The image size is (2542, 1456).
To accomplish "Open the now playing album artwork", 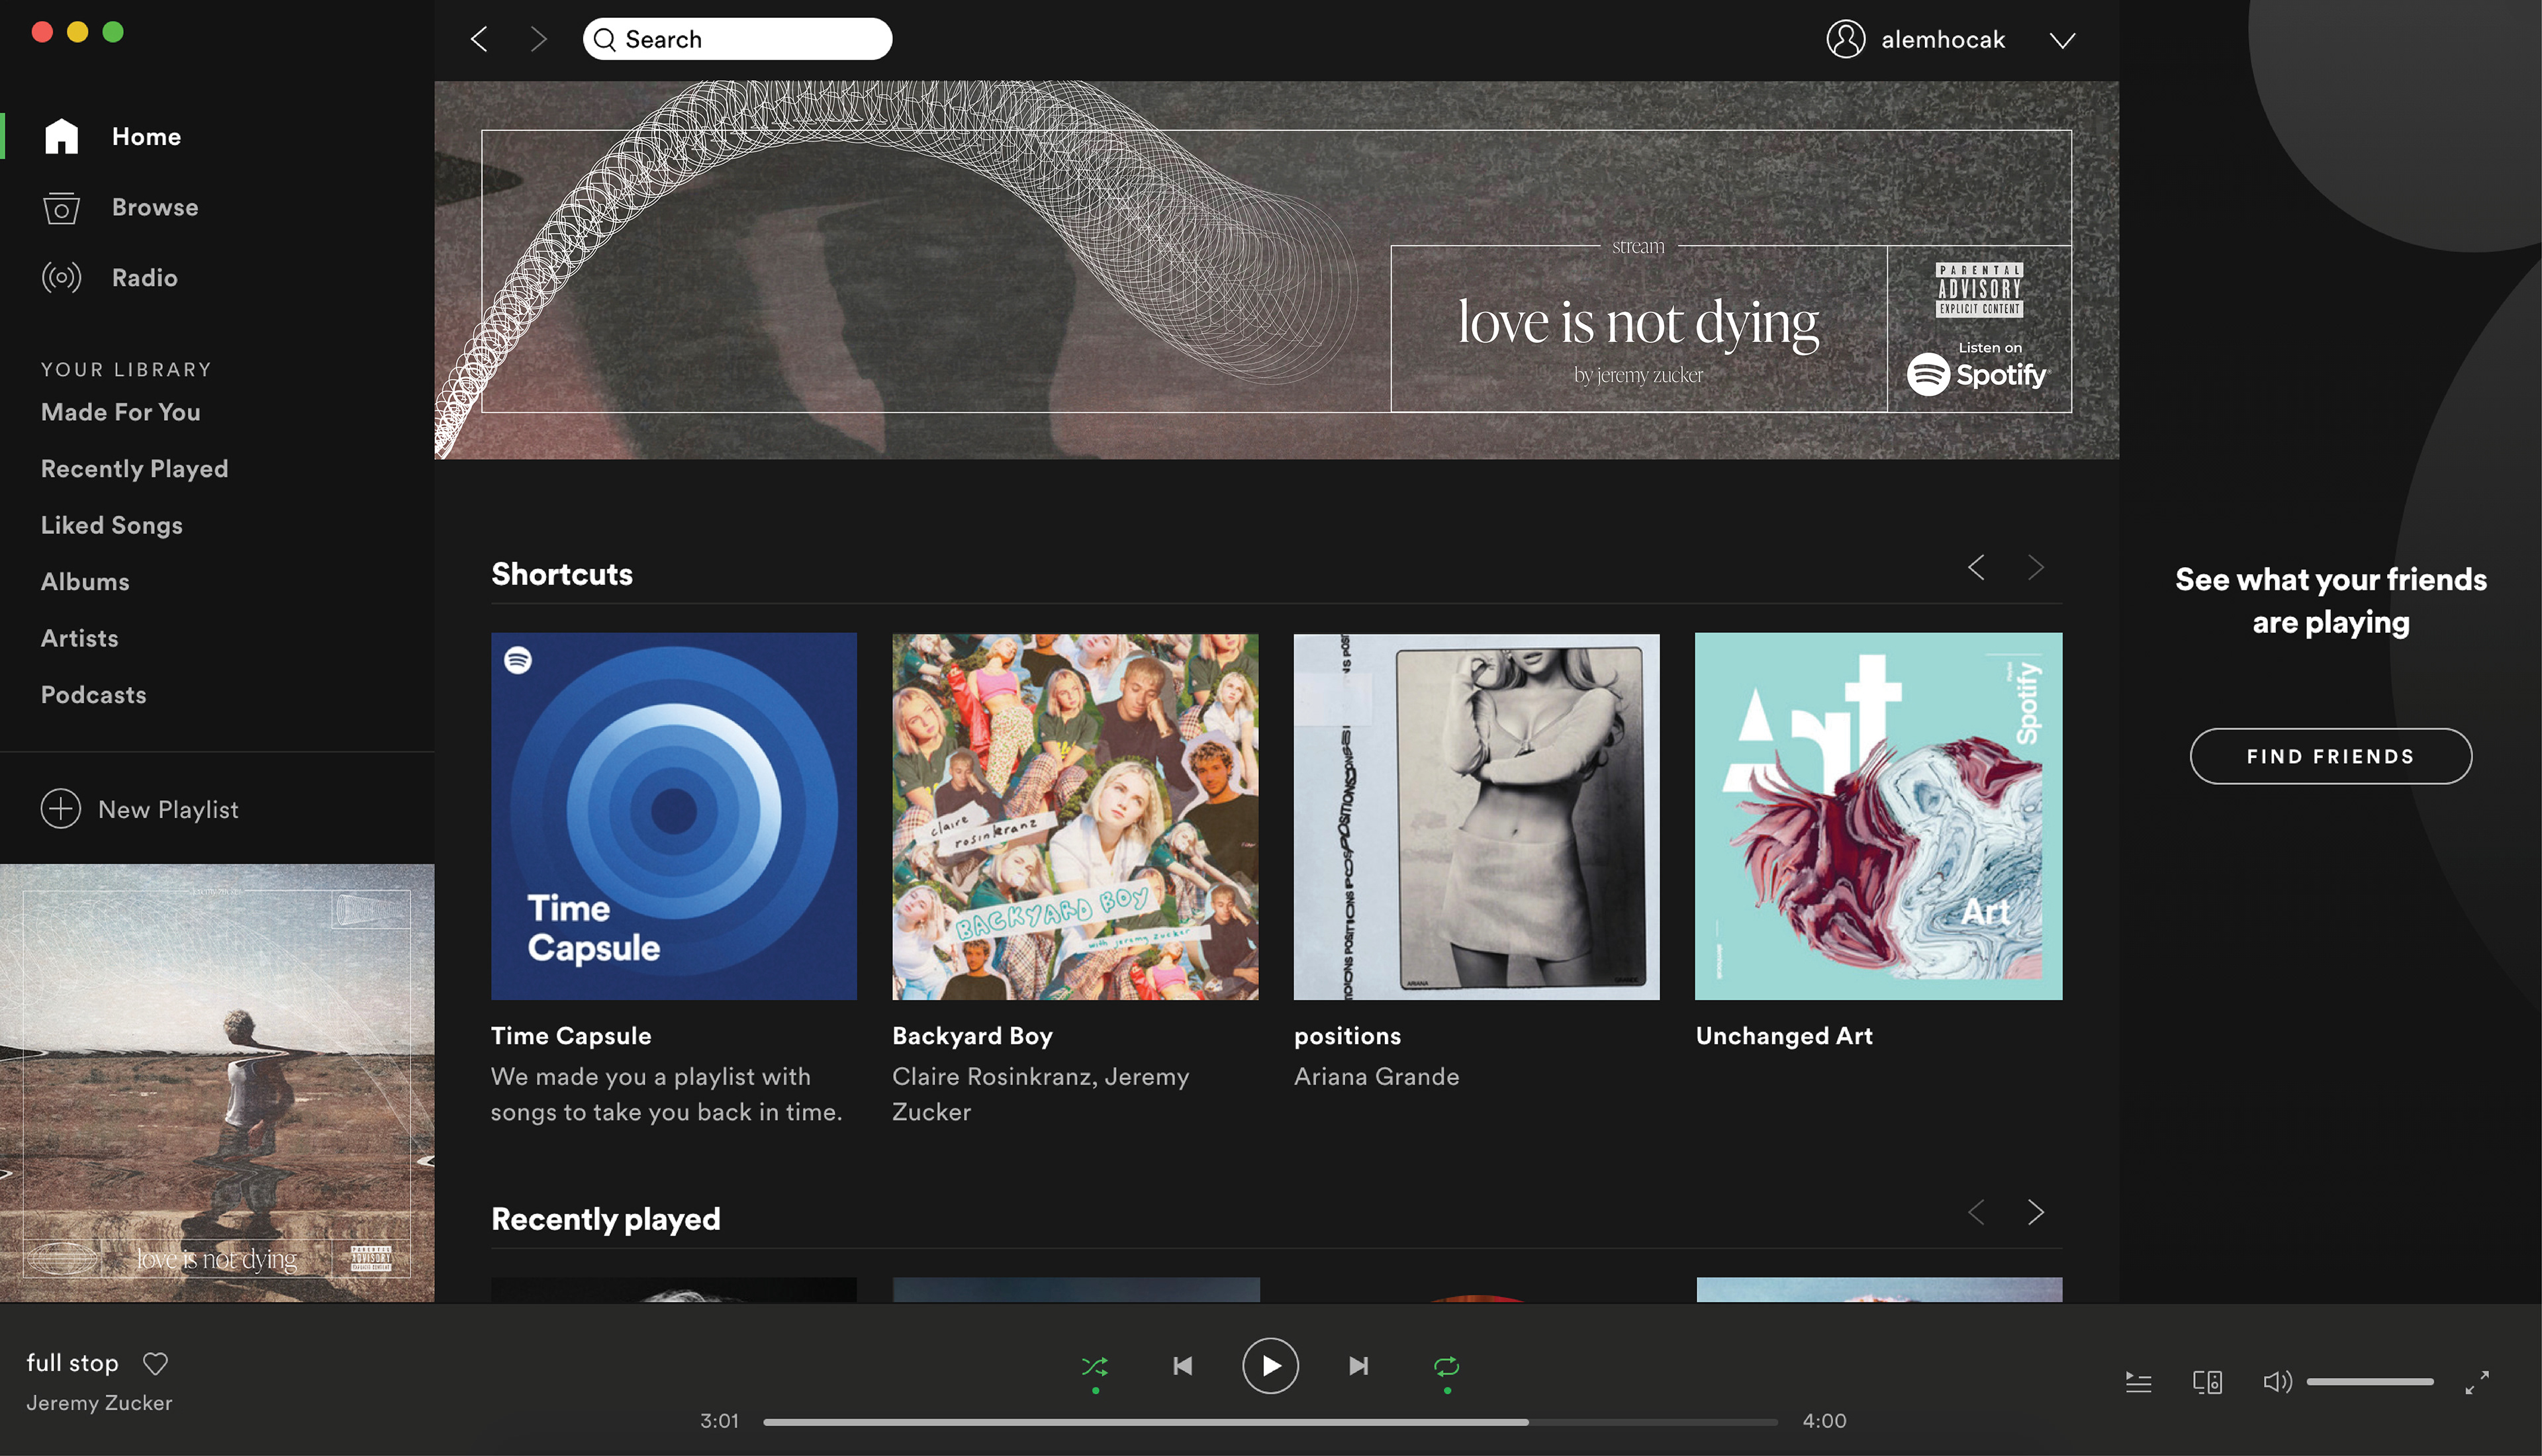I will [x=217, y=1083].
